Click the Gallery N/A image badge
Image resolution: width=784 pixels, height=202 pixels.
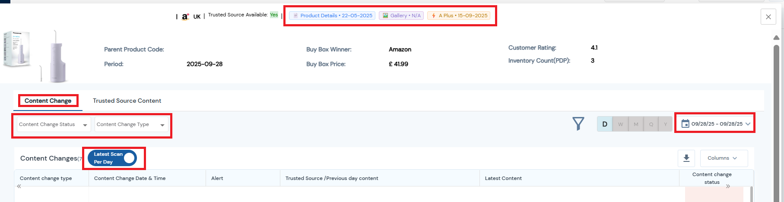(401, 16)
